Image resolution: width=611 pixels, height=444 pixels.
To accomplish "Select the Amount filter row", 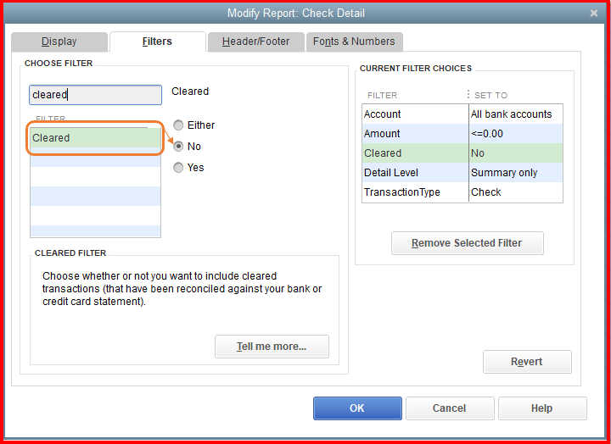I will point(414,134).
